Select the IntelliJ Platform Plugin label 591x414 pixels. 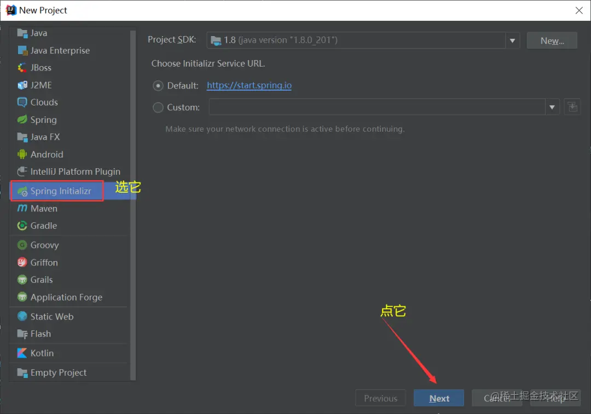point(76,172)
